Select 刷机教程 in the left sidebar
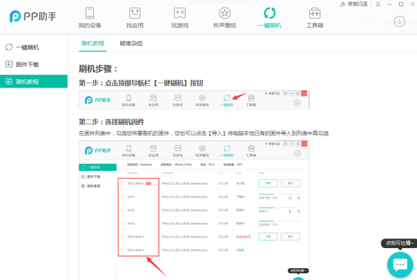The height and width of the screenshot is (280, 417). tap(34, 81)
